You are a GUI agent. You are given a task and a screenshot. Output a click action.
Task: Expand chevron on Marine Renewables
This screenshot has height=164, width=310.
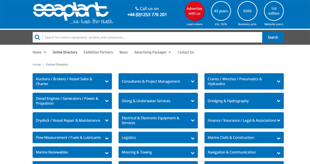pos(107,153)
